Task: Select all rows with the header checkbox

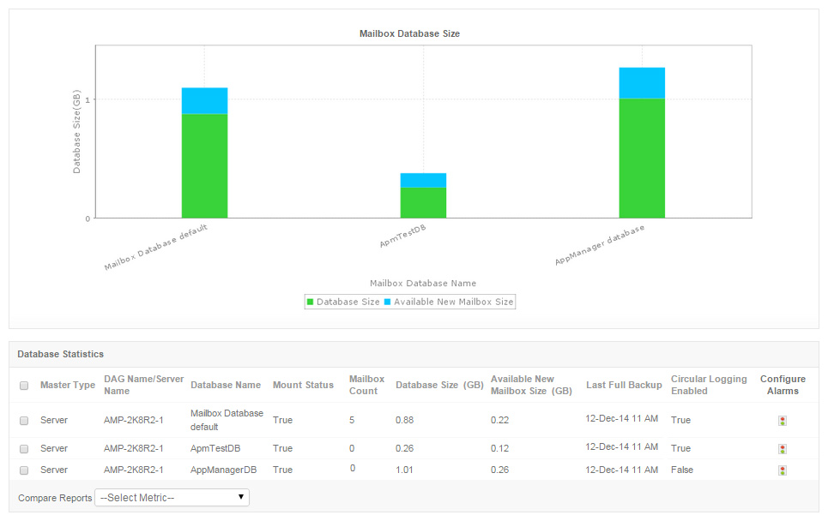Action: click(24, 385)
